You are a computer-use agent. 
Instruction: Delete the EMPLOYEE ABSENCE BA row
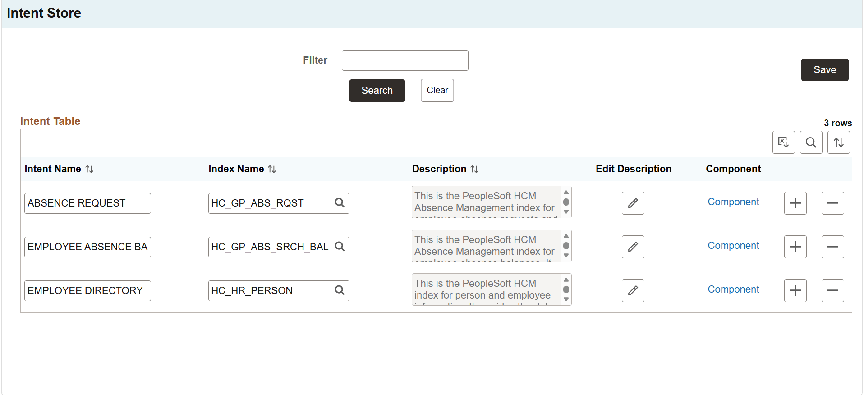832,247
